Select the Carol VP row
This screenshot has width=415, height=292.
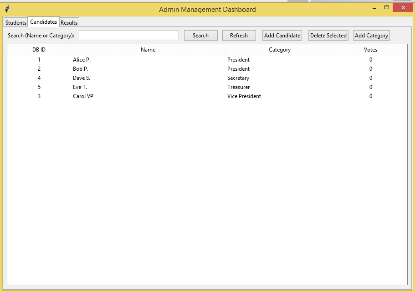click(x=83, y=96)
